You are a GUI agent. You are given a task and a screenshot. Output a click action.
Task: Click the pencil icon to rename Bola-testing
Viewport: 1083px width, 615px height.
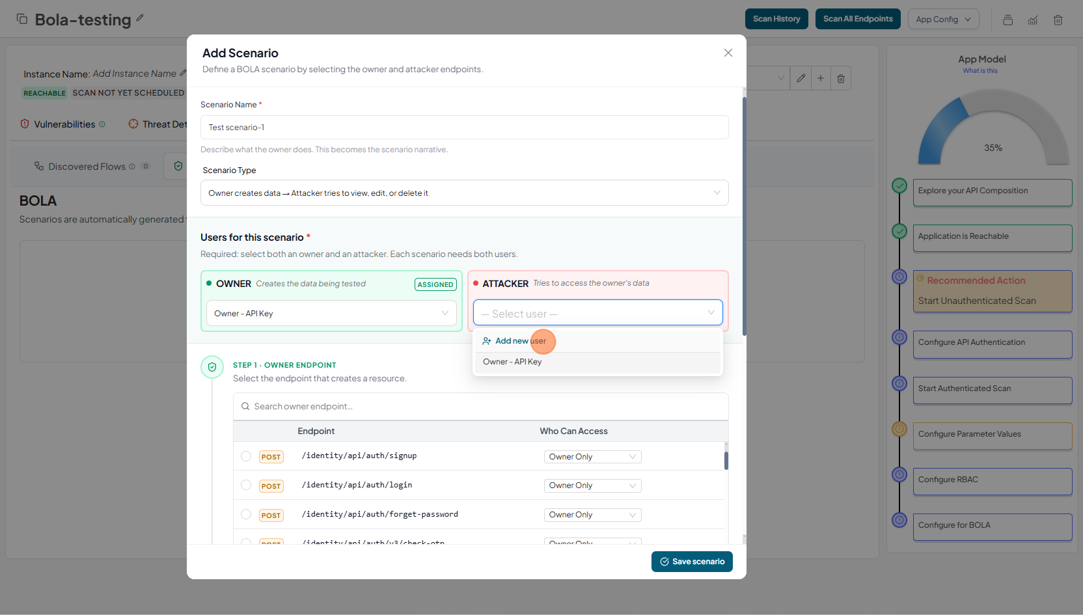(x=140, y=18)
